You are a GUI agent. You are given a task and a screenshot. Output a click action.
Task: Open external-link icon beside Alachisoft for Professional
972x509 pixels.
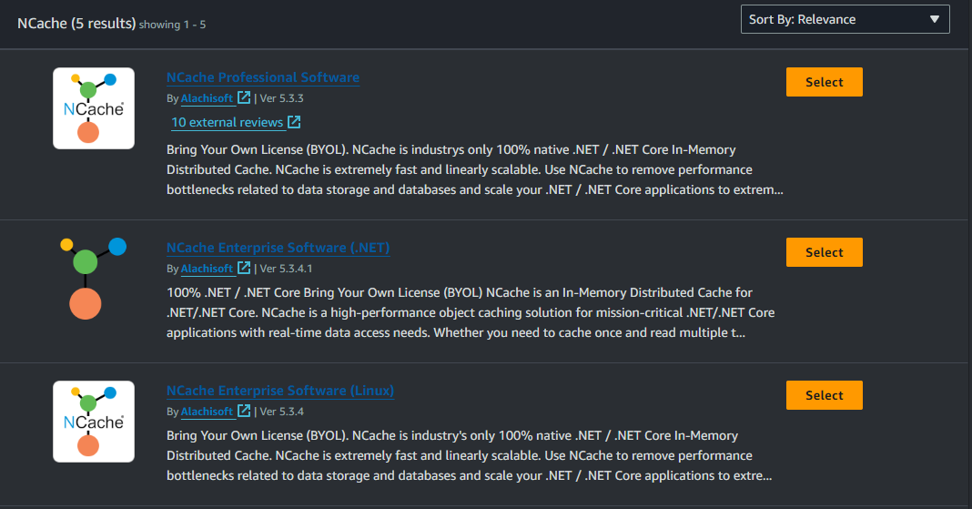244,97
